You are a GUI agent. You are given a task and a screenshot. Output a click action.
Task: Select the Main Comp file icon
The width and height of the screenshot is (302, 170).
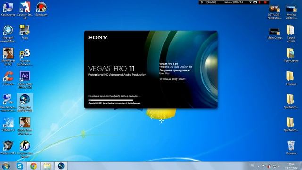pyautogui.click(x=275, y=34)
